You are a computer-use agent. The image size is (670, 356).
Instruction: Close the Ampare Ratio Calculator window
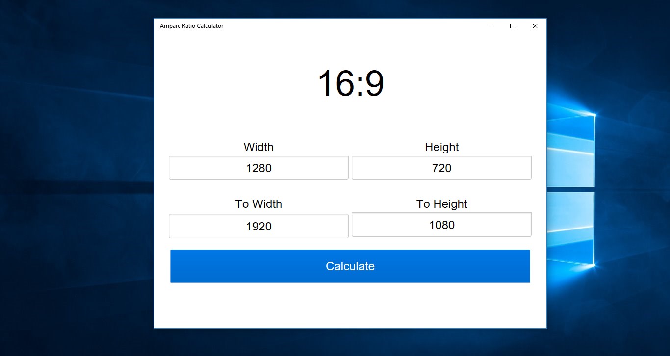(x=535, y=26)
